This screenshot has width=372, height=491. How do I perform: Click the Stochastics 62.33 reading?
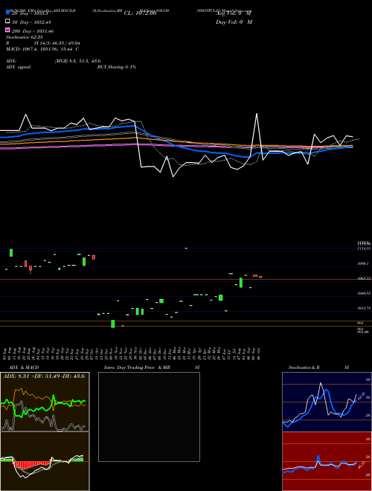25,37
